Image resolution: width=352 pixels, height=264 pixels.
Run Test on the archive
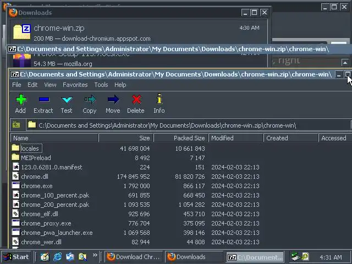(x=67, y=100)
